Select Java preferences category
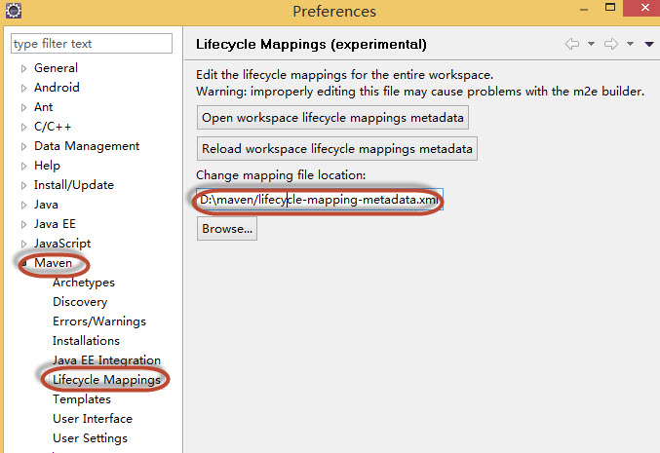 pos(46,205)
